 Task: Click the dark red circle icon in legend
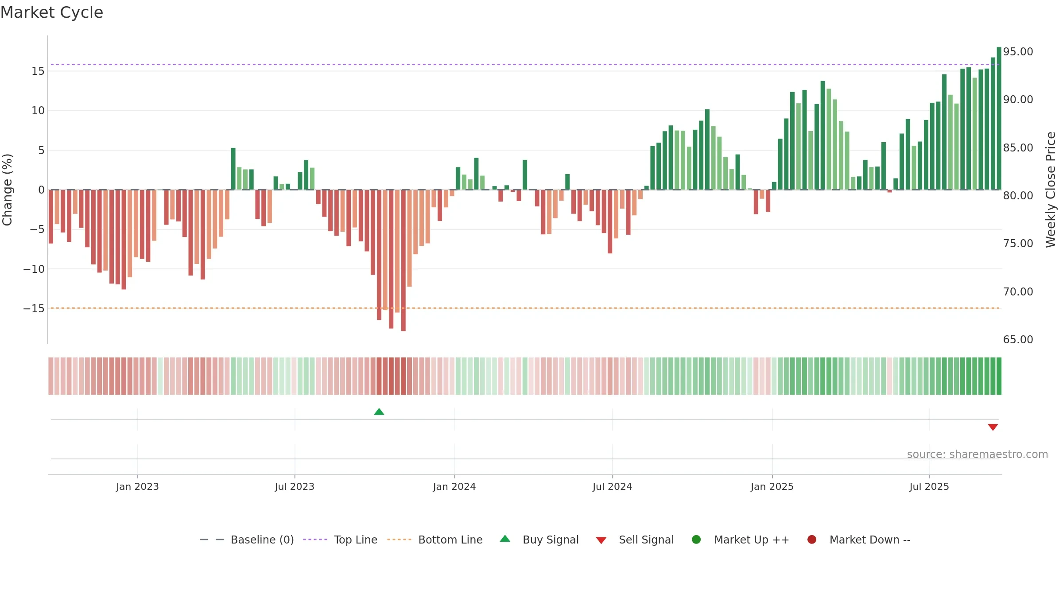pos(812,540)
